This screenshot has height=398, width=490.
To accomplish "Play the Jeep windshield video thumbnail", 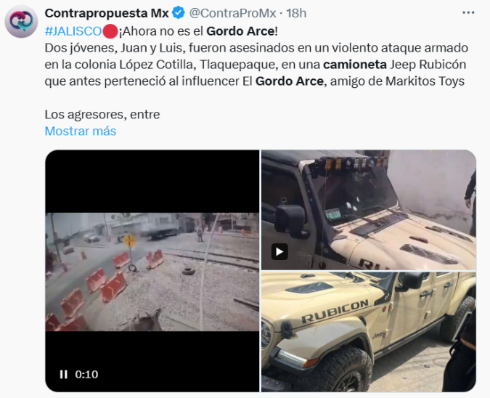I will pyautogui.click(x=279, y=252).
